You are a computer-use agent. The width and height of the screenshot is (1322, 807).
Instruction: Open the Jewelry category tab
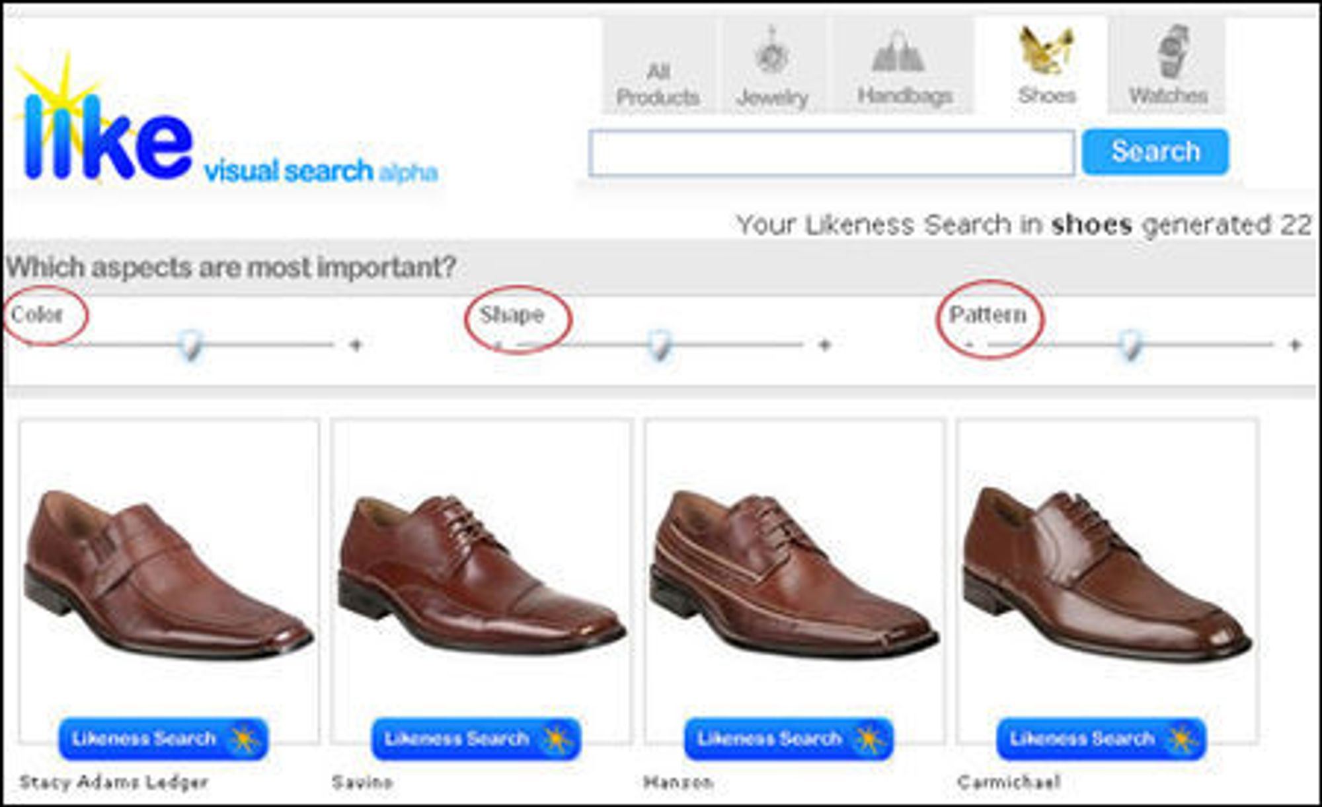click(x=773, y=67)
